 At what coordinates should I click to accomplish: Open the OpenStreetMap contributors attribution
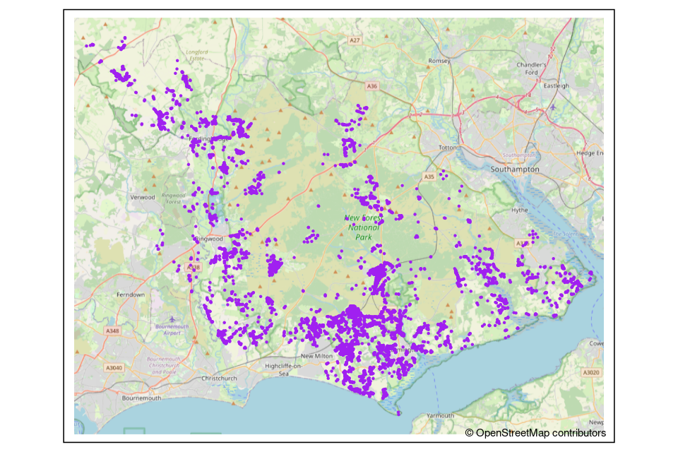(x=535, y=432)
